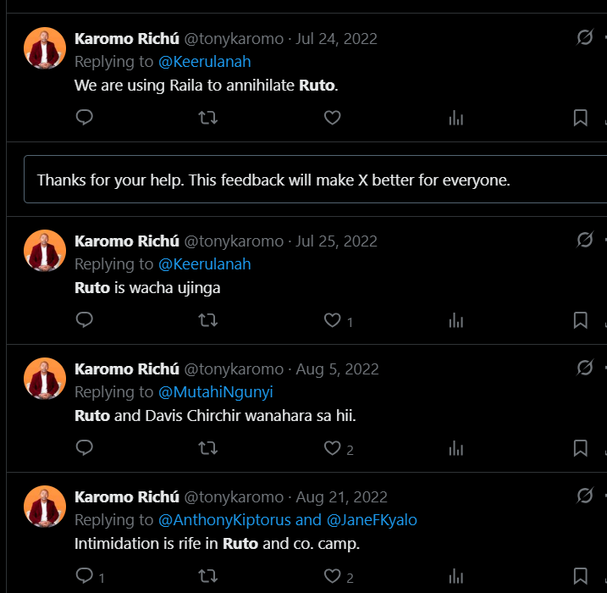Image resolution: width=607 pixels, height=593 pixels.
Task: Open the @Keerulanah profile link in Jul 24 tweet
Action: [204, 61]
